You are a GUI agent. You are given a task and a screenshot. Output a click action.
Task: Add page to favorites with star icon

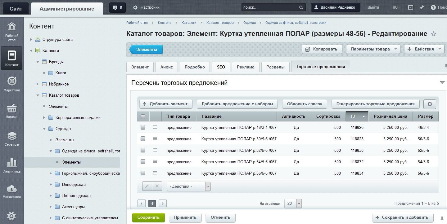(434, 34)
